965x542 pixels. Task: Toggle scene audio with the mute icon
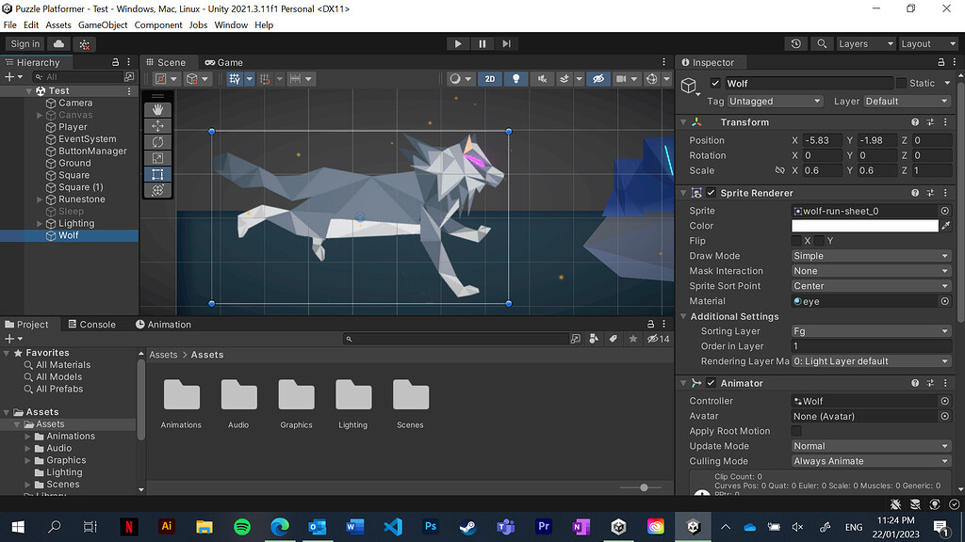(x=543, y=79)
